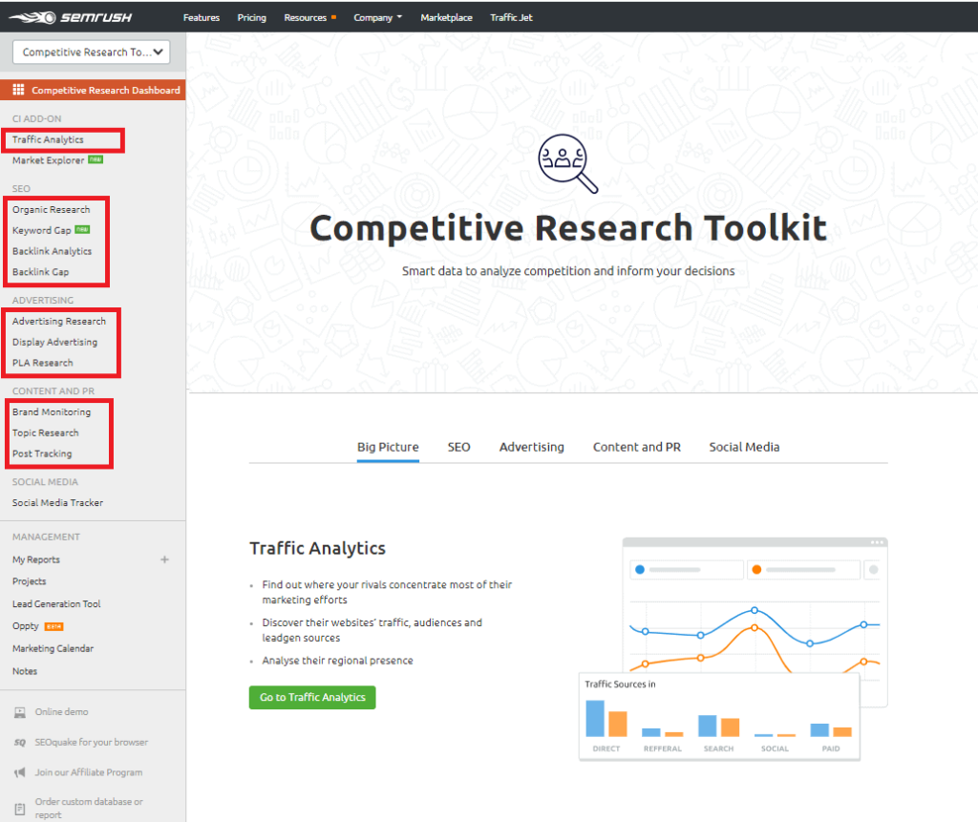Open Backlink Analytics in the sidebar
Screen dimensions: 978x822
(x=52, y=251)
